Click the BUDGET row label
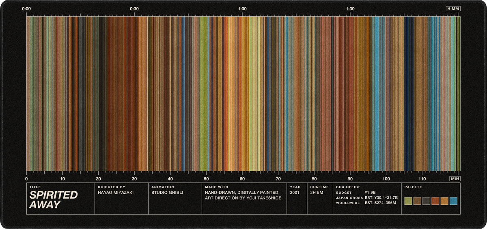This screenshot has width=487, height=229. pos(343,193)
